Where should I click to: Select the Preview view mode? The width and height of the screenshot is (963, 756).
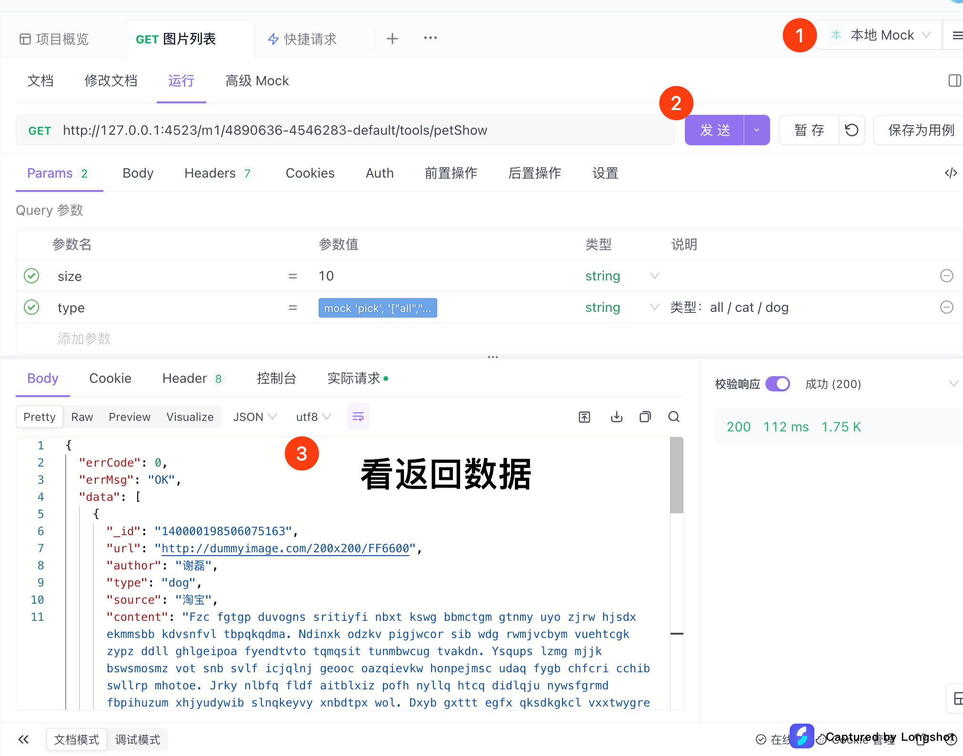pyautogui.click(x=130, y=417)
